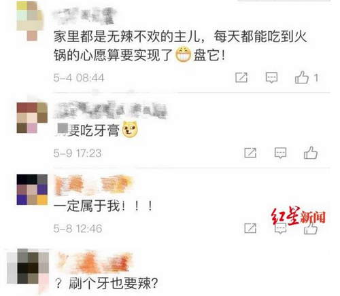Open avatar of the 一定属于我 commenter
Image resolution: width=340 pixels, height=296 pixels.
32,189
